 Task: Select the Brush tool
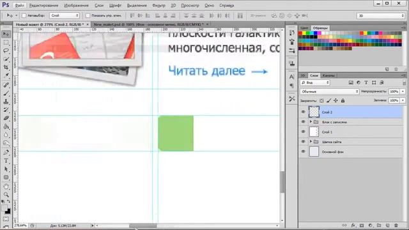(x=6, y=93)
